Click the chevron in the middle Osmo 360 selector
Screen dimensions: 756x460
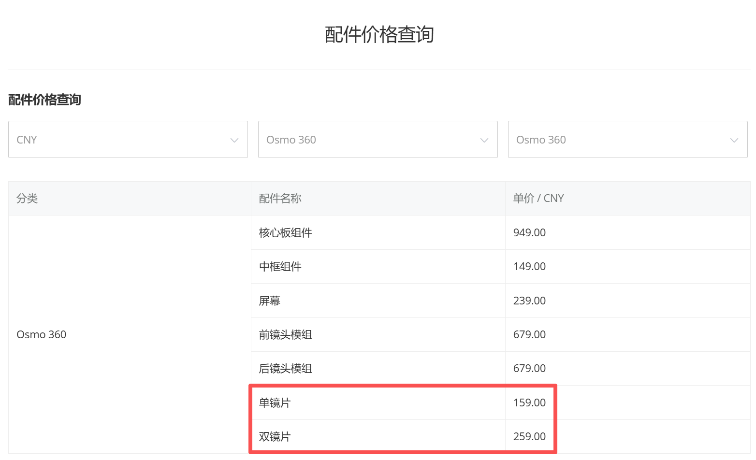(484, 140)
